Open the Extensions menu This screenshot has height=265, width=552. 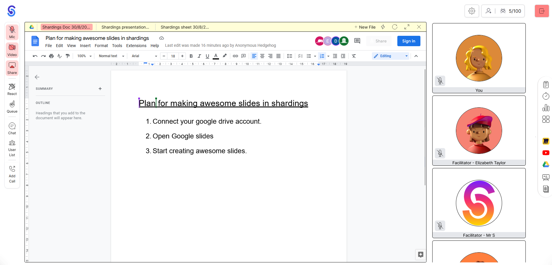[136, 46]
